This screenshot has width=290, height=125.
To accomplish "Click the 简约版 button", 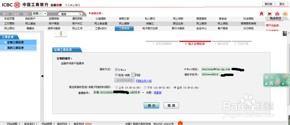I will 268,4.
